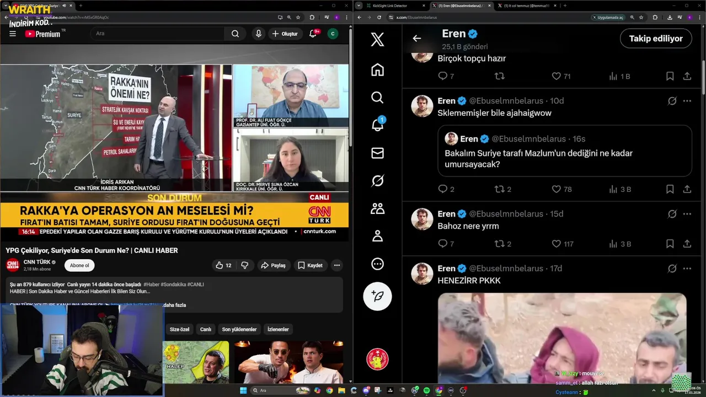Open more actions menu beside Kaydet
The image size is (706, 397).
[x=336, y=265]
